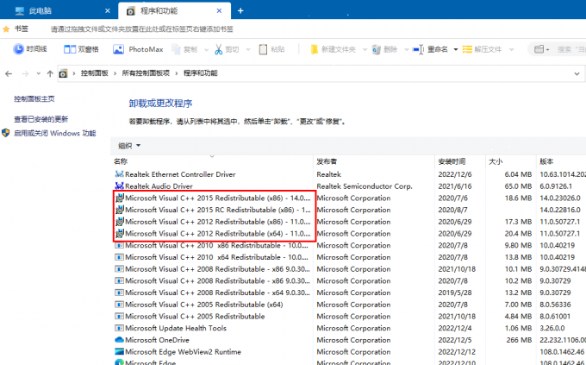The width and height of the screenshot is (586, 365).
Task: Close the 程序和功能 tab
Action: [219, 11]
